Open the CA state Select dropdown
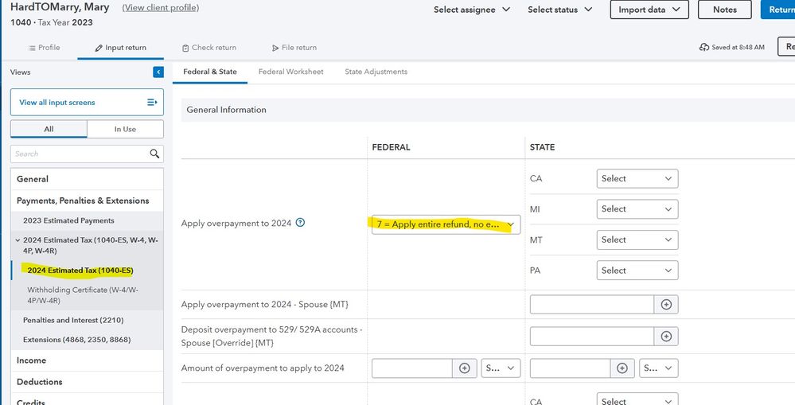This screenshot has width=795, height=405. click(637, 179)
